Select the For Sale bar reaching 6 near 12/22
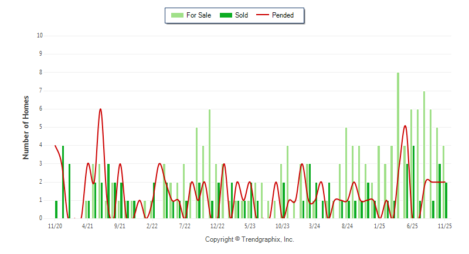Image resolution: width=469 pixels, height=254 pixels. (209, 164)
